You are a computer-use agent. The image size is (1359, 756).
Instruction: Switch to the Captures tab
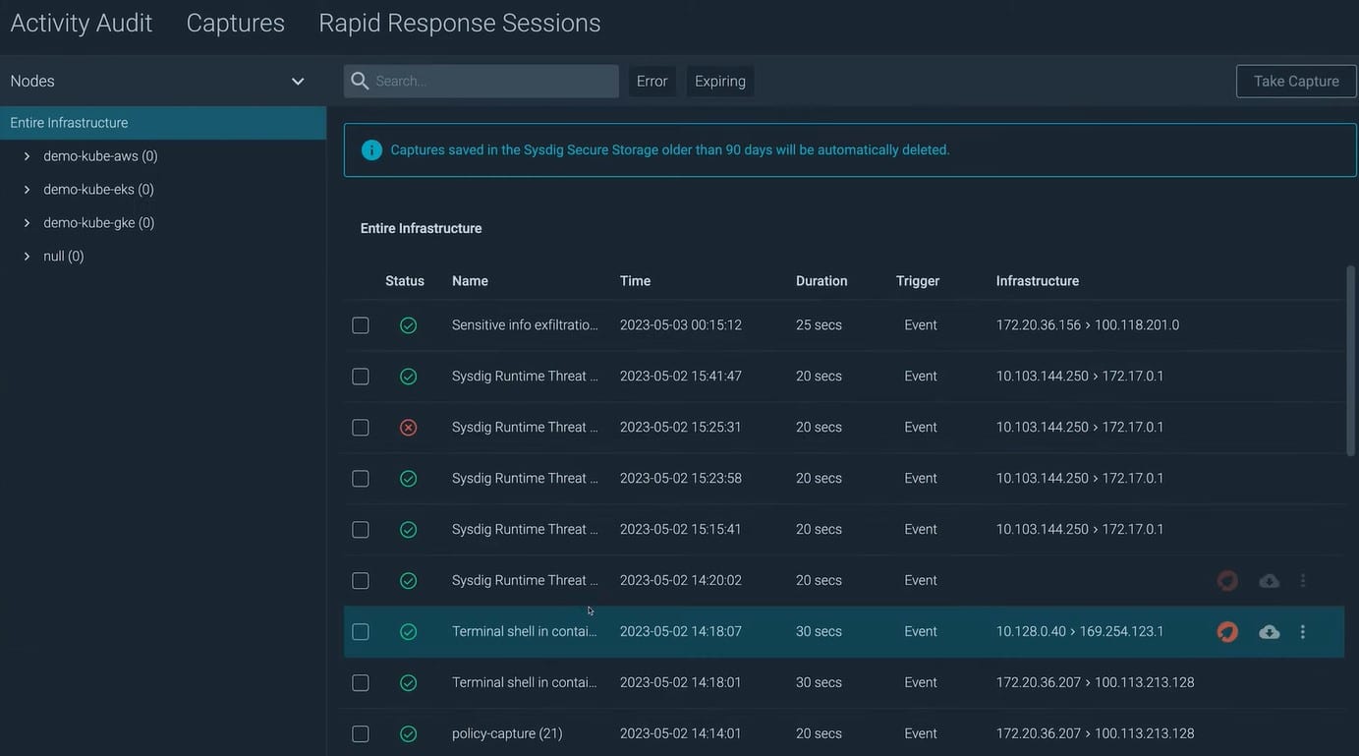[236, 23]
